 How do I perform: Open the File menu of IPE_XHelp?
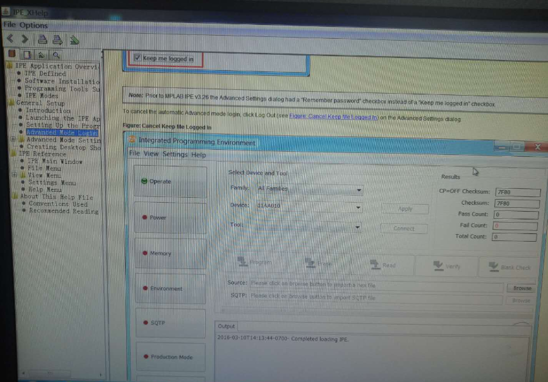pos(9,24)
